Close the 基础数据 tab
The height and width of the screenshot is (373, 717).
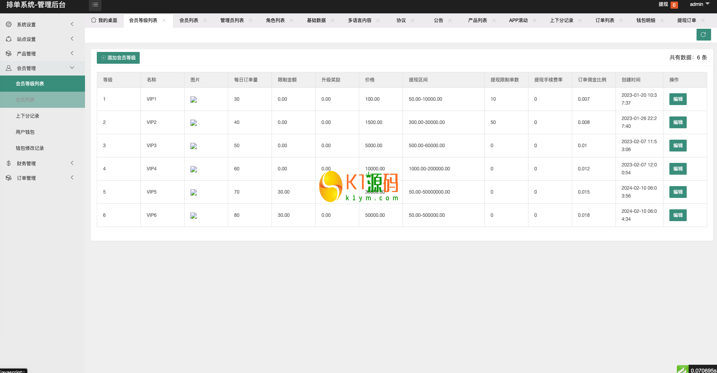click(x=333, y=20)
